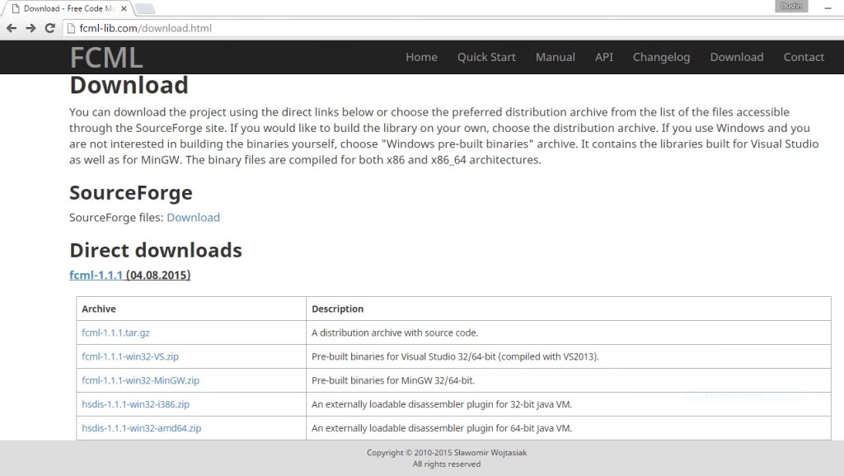Open the Quick Start menu item

[x=486, y=57]
